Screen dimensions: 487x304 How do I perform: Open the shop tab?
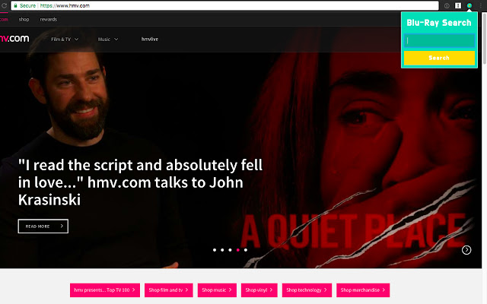coord(24,20)
